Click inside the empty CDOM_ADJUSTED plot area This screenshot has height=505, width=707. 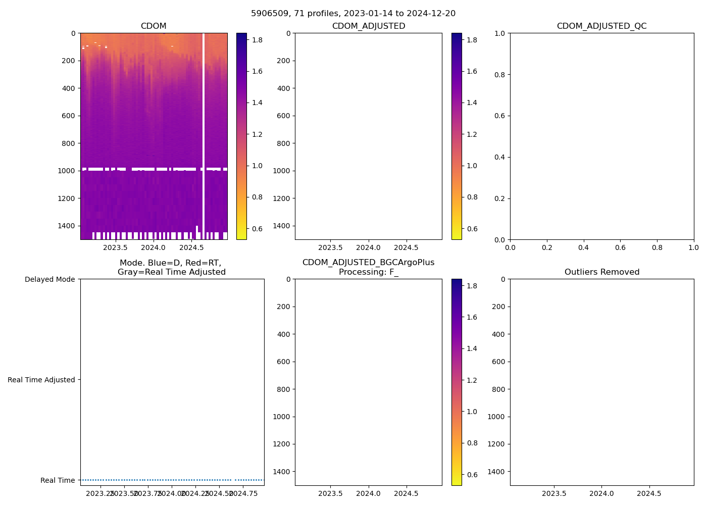point(368,136)
